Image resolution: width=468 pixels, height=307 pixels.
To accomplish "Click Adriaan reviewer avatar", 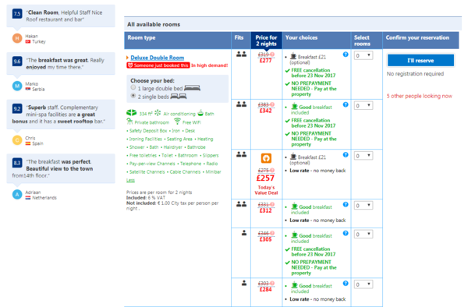I will [17, 195].
